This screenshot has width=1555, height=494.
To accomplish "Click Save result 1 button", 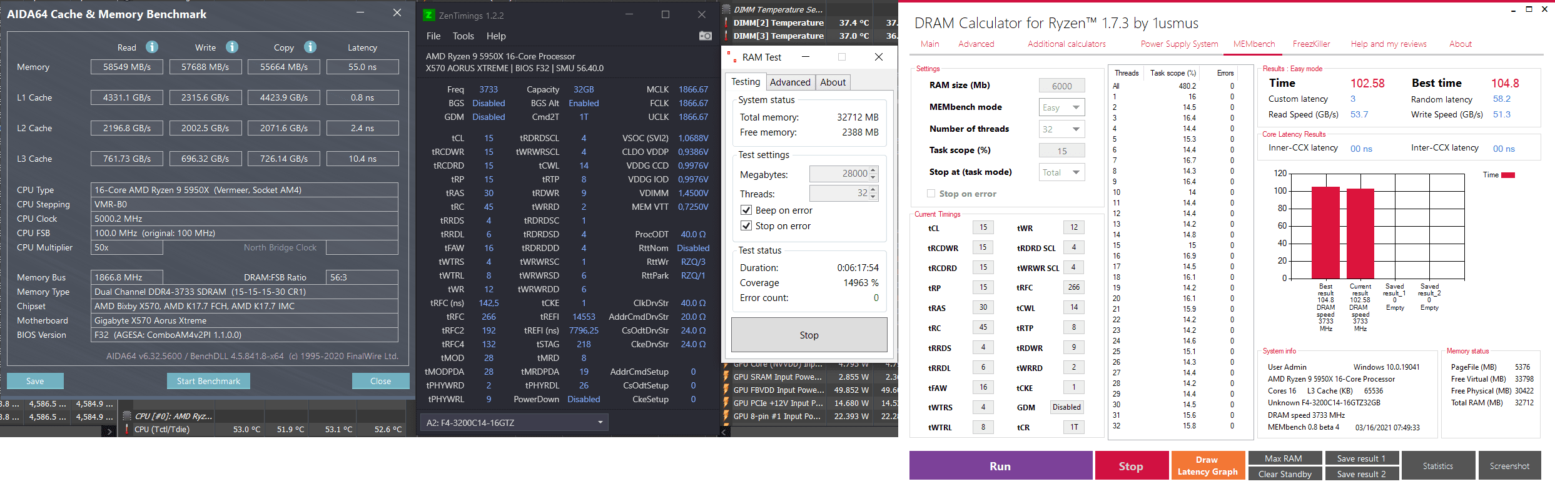I will 1361,458.
